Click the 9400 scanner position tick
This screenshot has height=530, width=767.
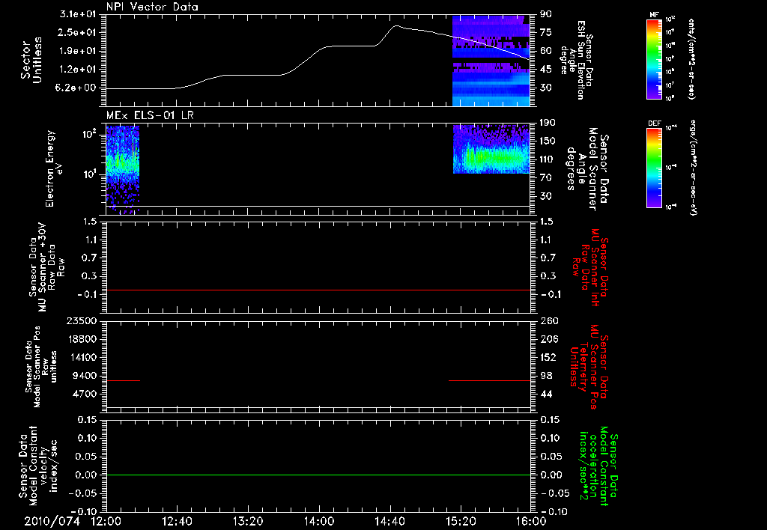point(84,376)
